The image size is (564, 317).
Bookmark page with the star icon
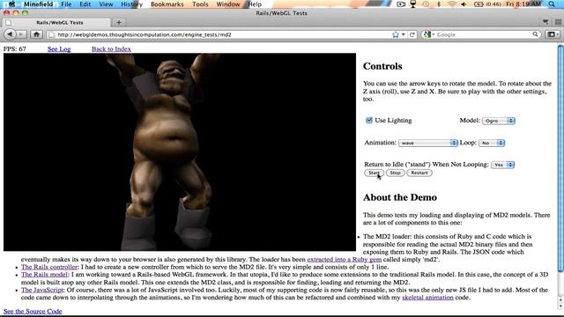tap(396, 34)
